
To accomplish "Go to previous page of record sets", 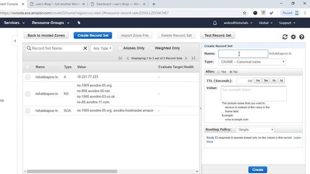I will pyautogui.click(x=127, y=58).
